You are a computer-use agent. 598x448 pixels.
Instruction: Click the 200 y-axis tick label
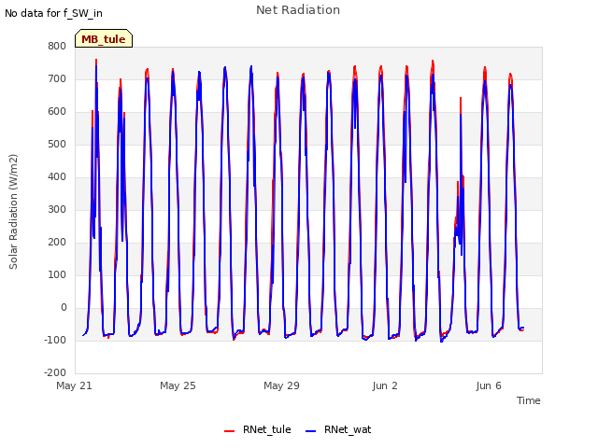click(57, 243)
